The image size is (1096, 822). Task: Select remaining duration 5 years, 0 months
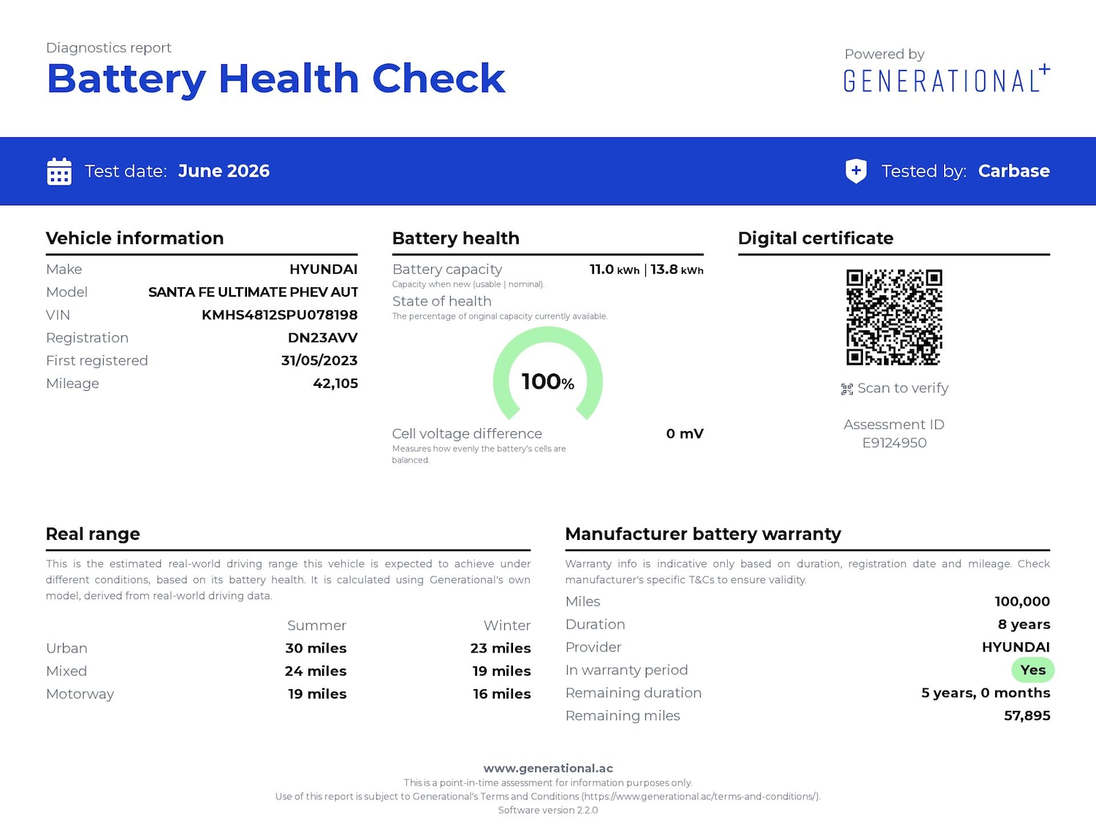986,693
